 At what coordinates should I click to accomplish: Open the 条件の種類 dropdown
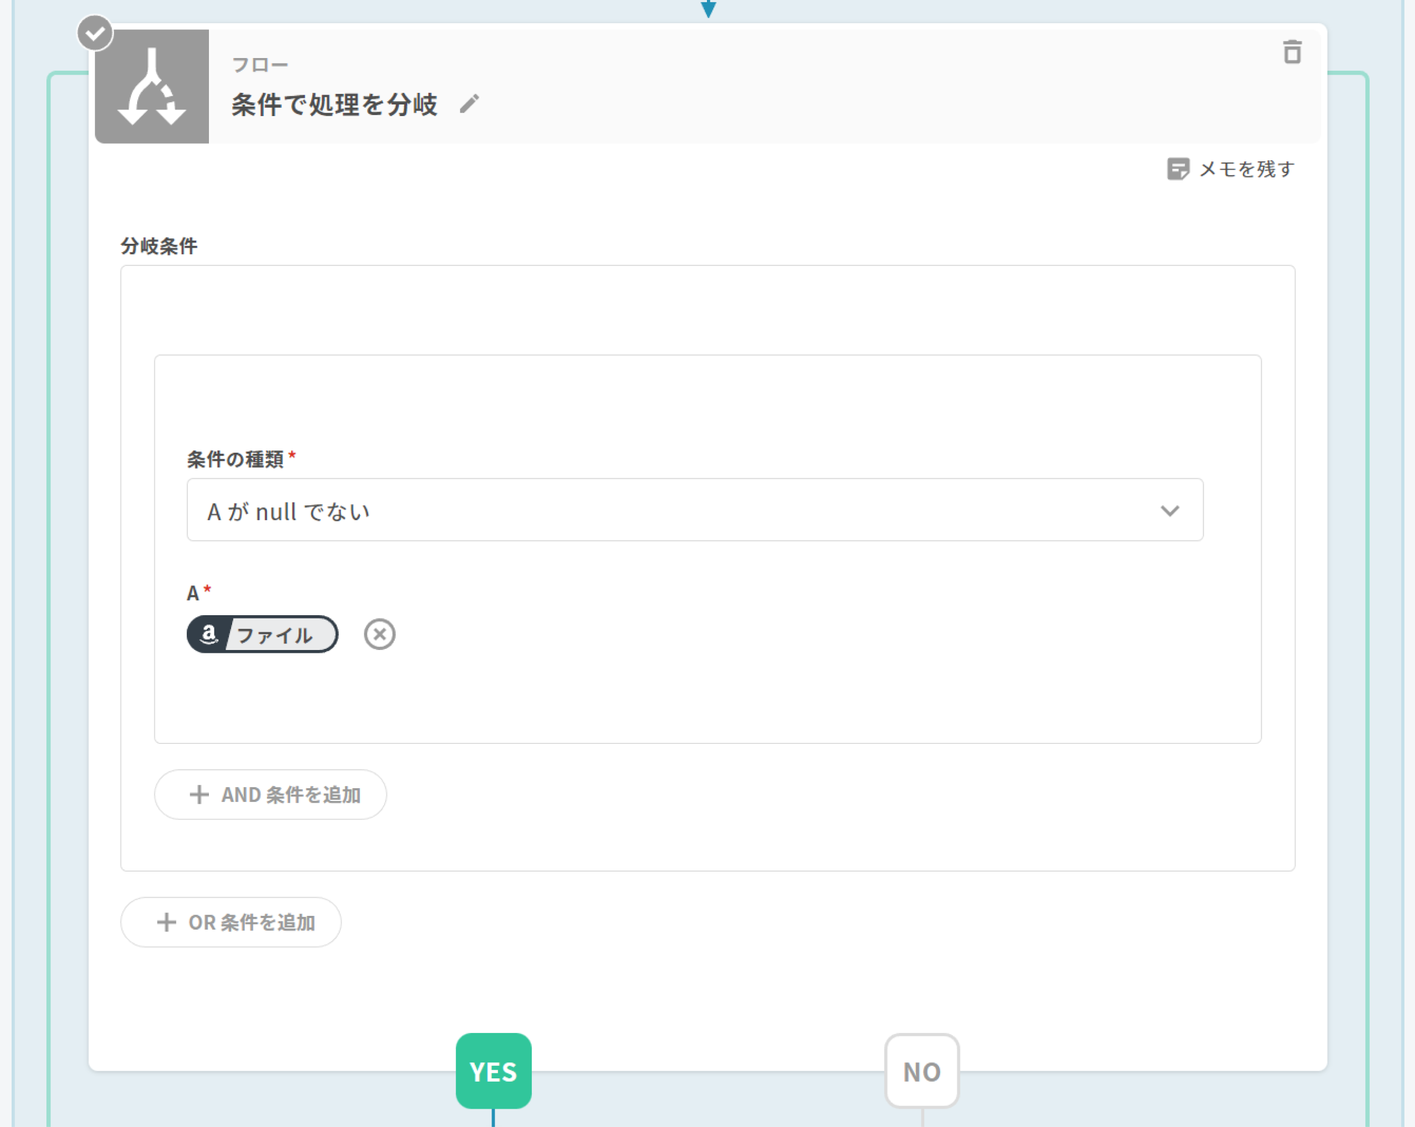(694, 510)
